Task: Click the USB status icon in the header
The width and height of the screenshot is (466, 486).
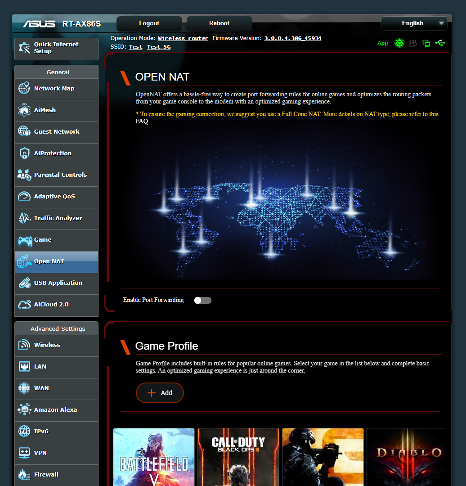Action: (x=440, y=43)
